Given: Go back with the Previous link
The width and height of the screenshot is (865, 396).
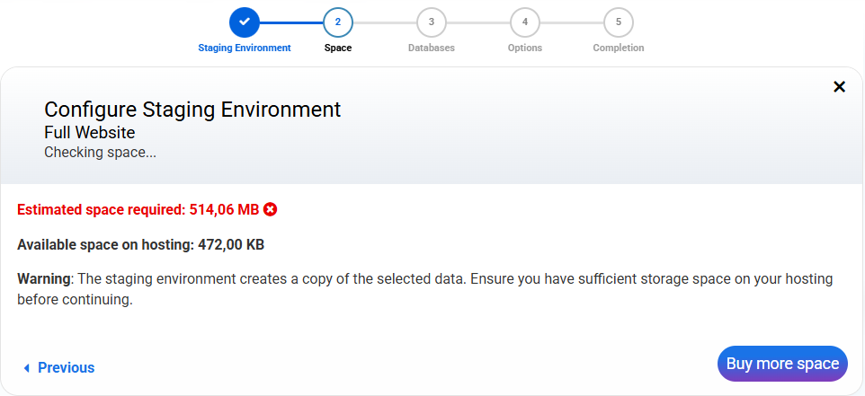Looking at the screenshot, I should click(x=66, y=367).
